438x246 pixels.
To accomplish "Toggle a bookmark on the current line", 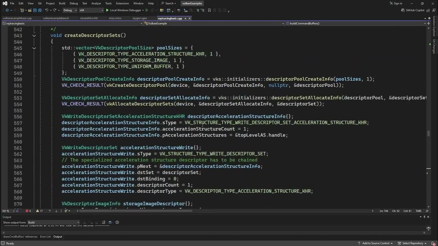I will pos(209,10).
